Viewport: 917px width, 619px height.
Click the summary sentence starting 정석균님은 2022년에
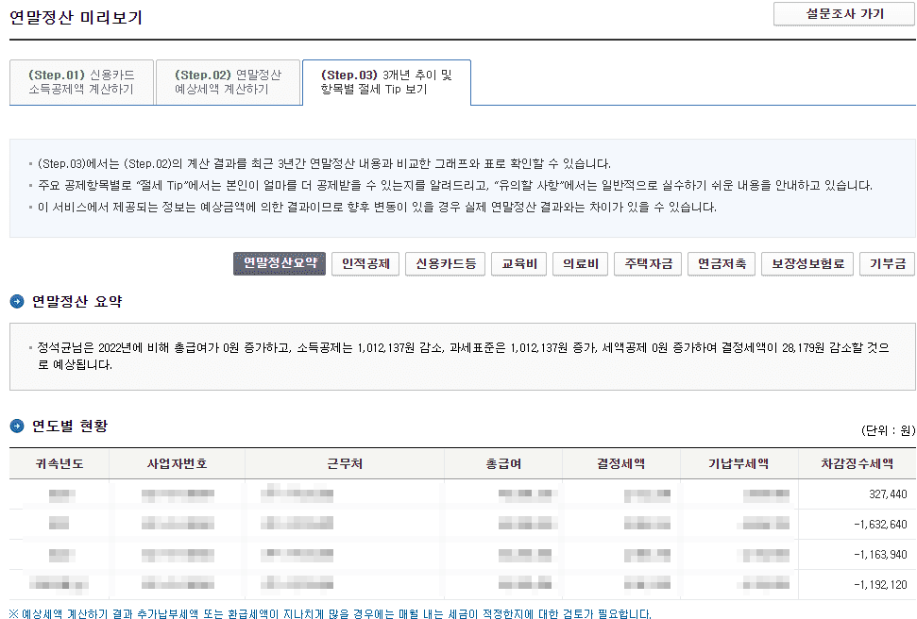[463, 356]
